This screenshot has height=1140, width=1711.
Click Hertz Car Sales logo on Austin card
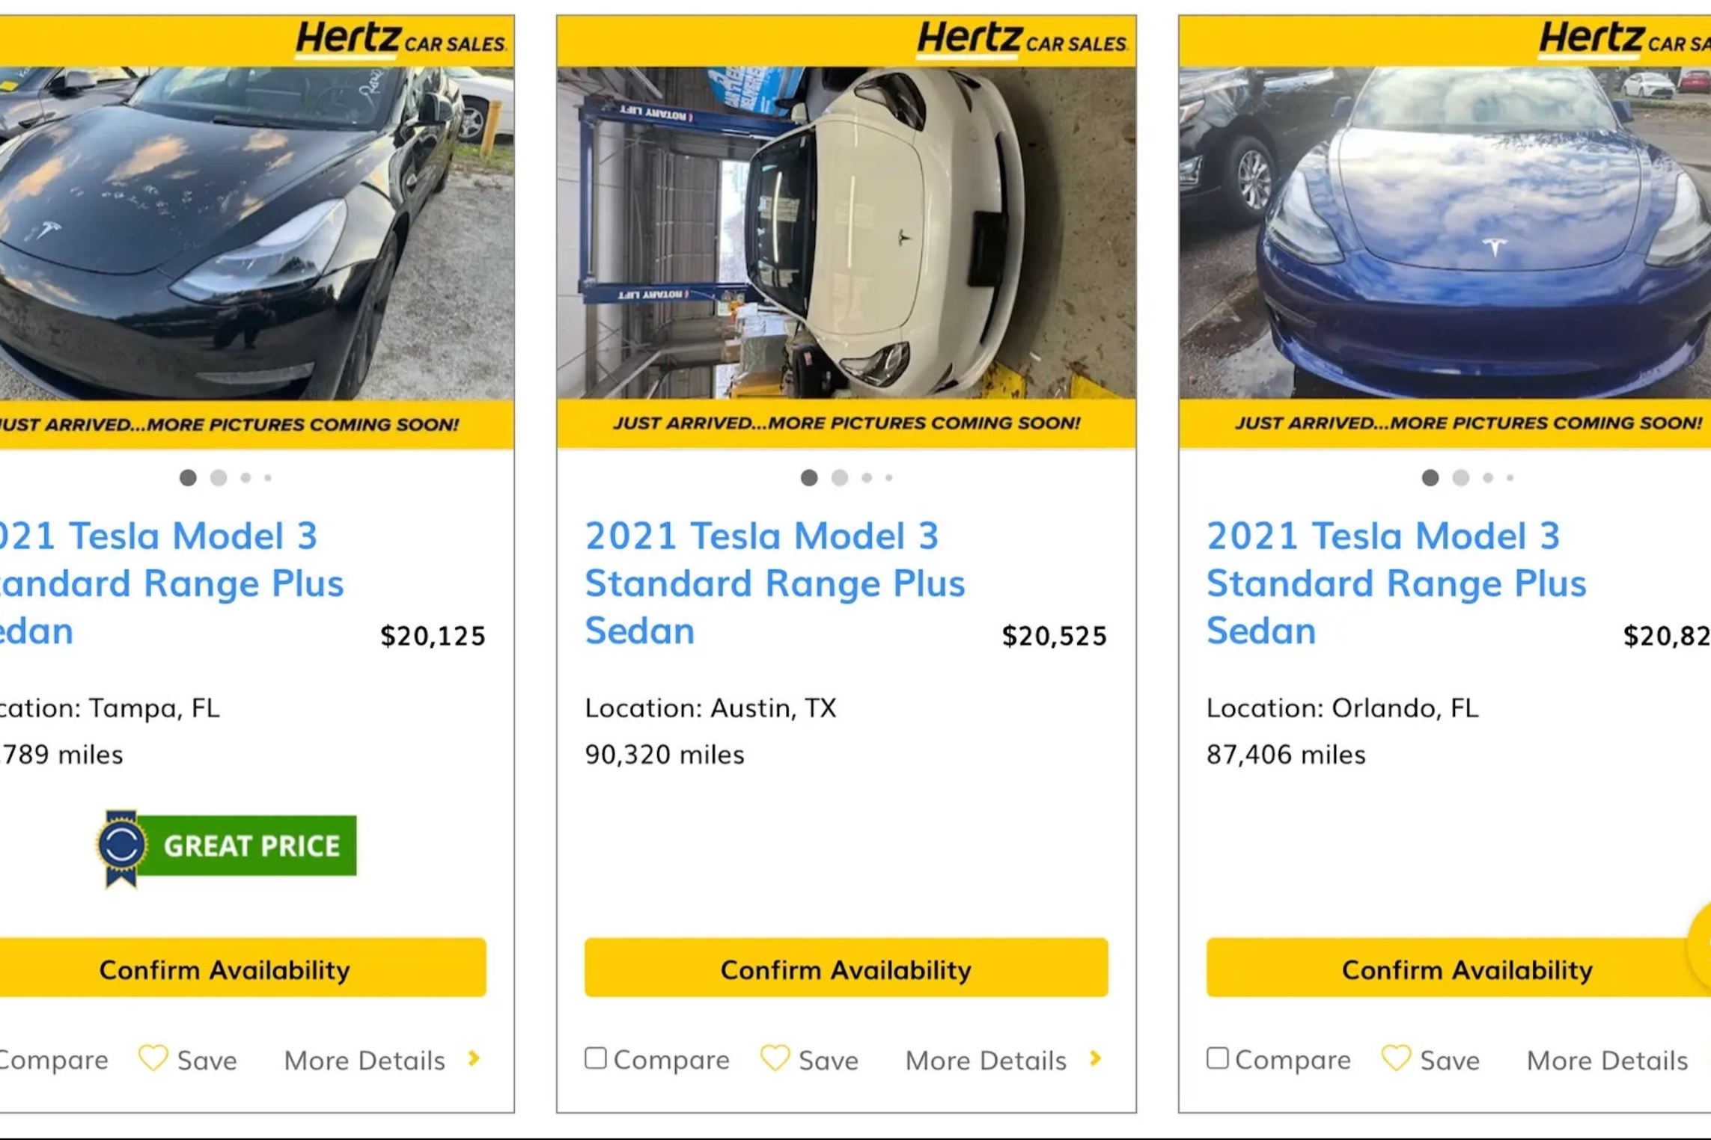click(x=1022, y=40)
